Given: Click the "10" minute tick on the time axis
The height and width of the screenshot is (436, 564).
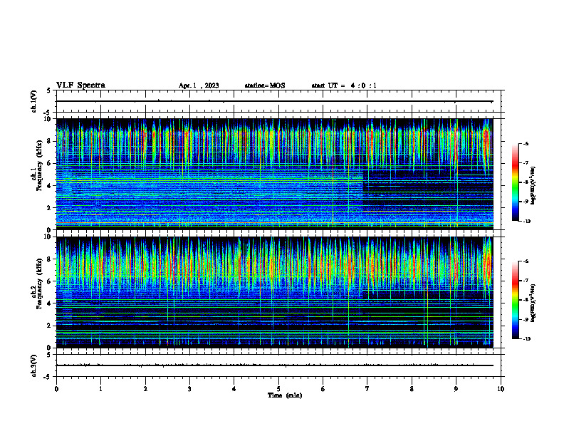Looking at the screenshot, I should (x=501, y=389).
